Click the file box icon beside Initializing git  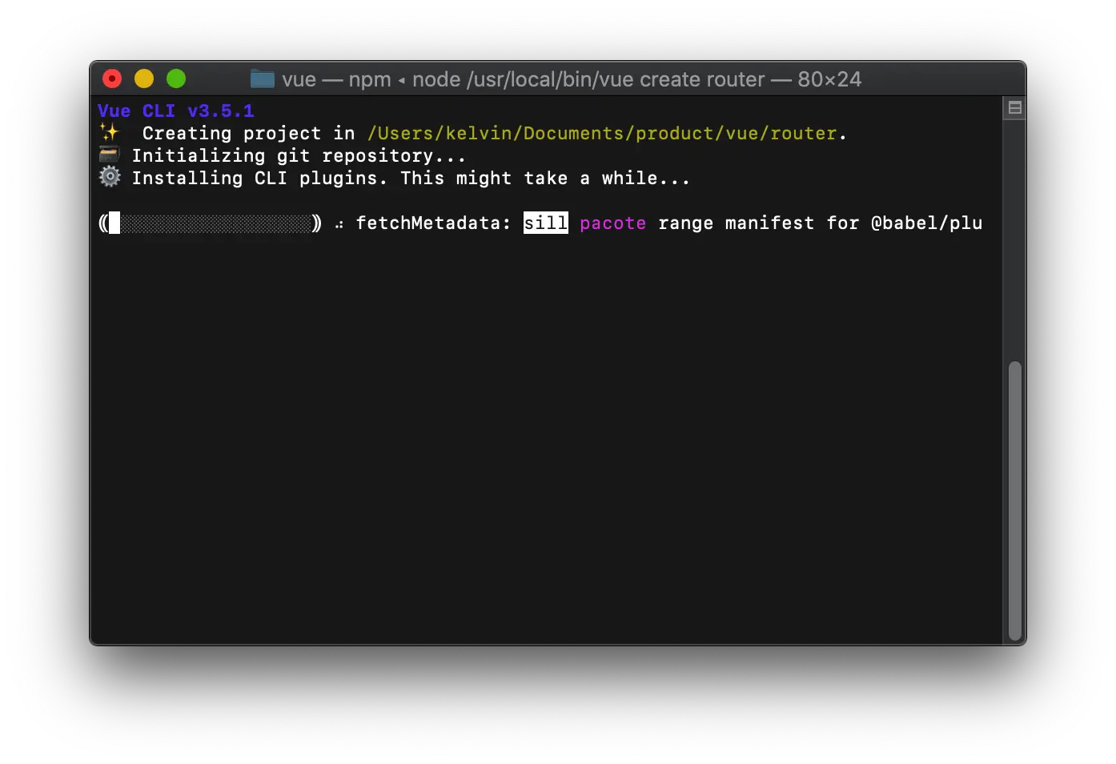coord(109,155)
